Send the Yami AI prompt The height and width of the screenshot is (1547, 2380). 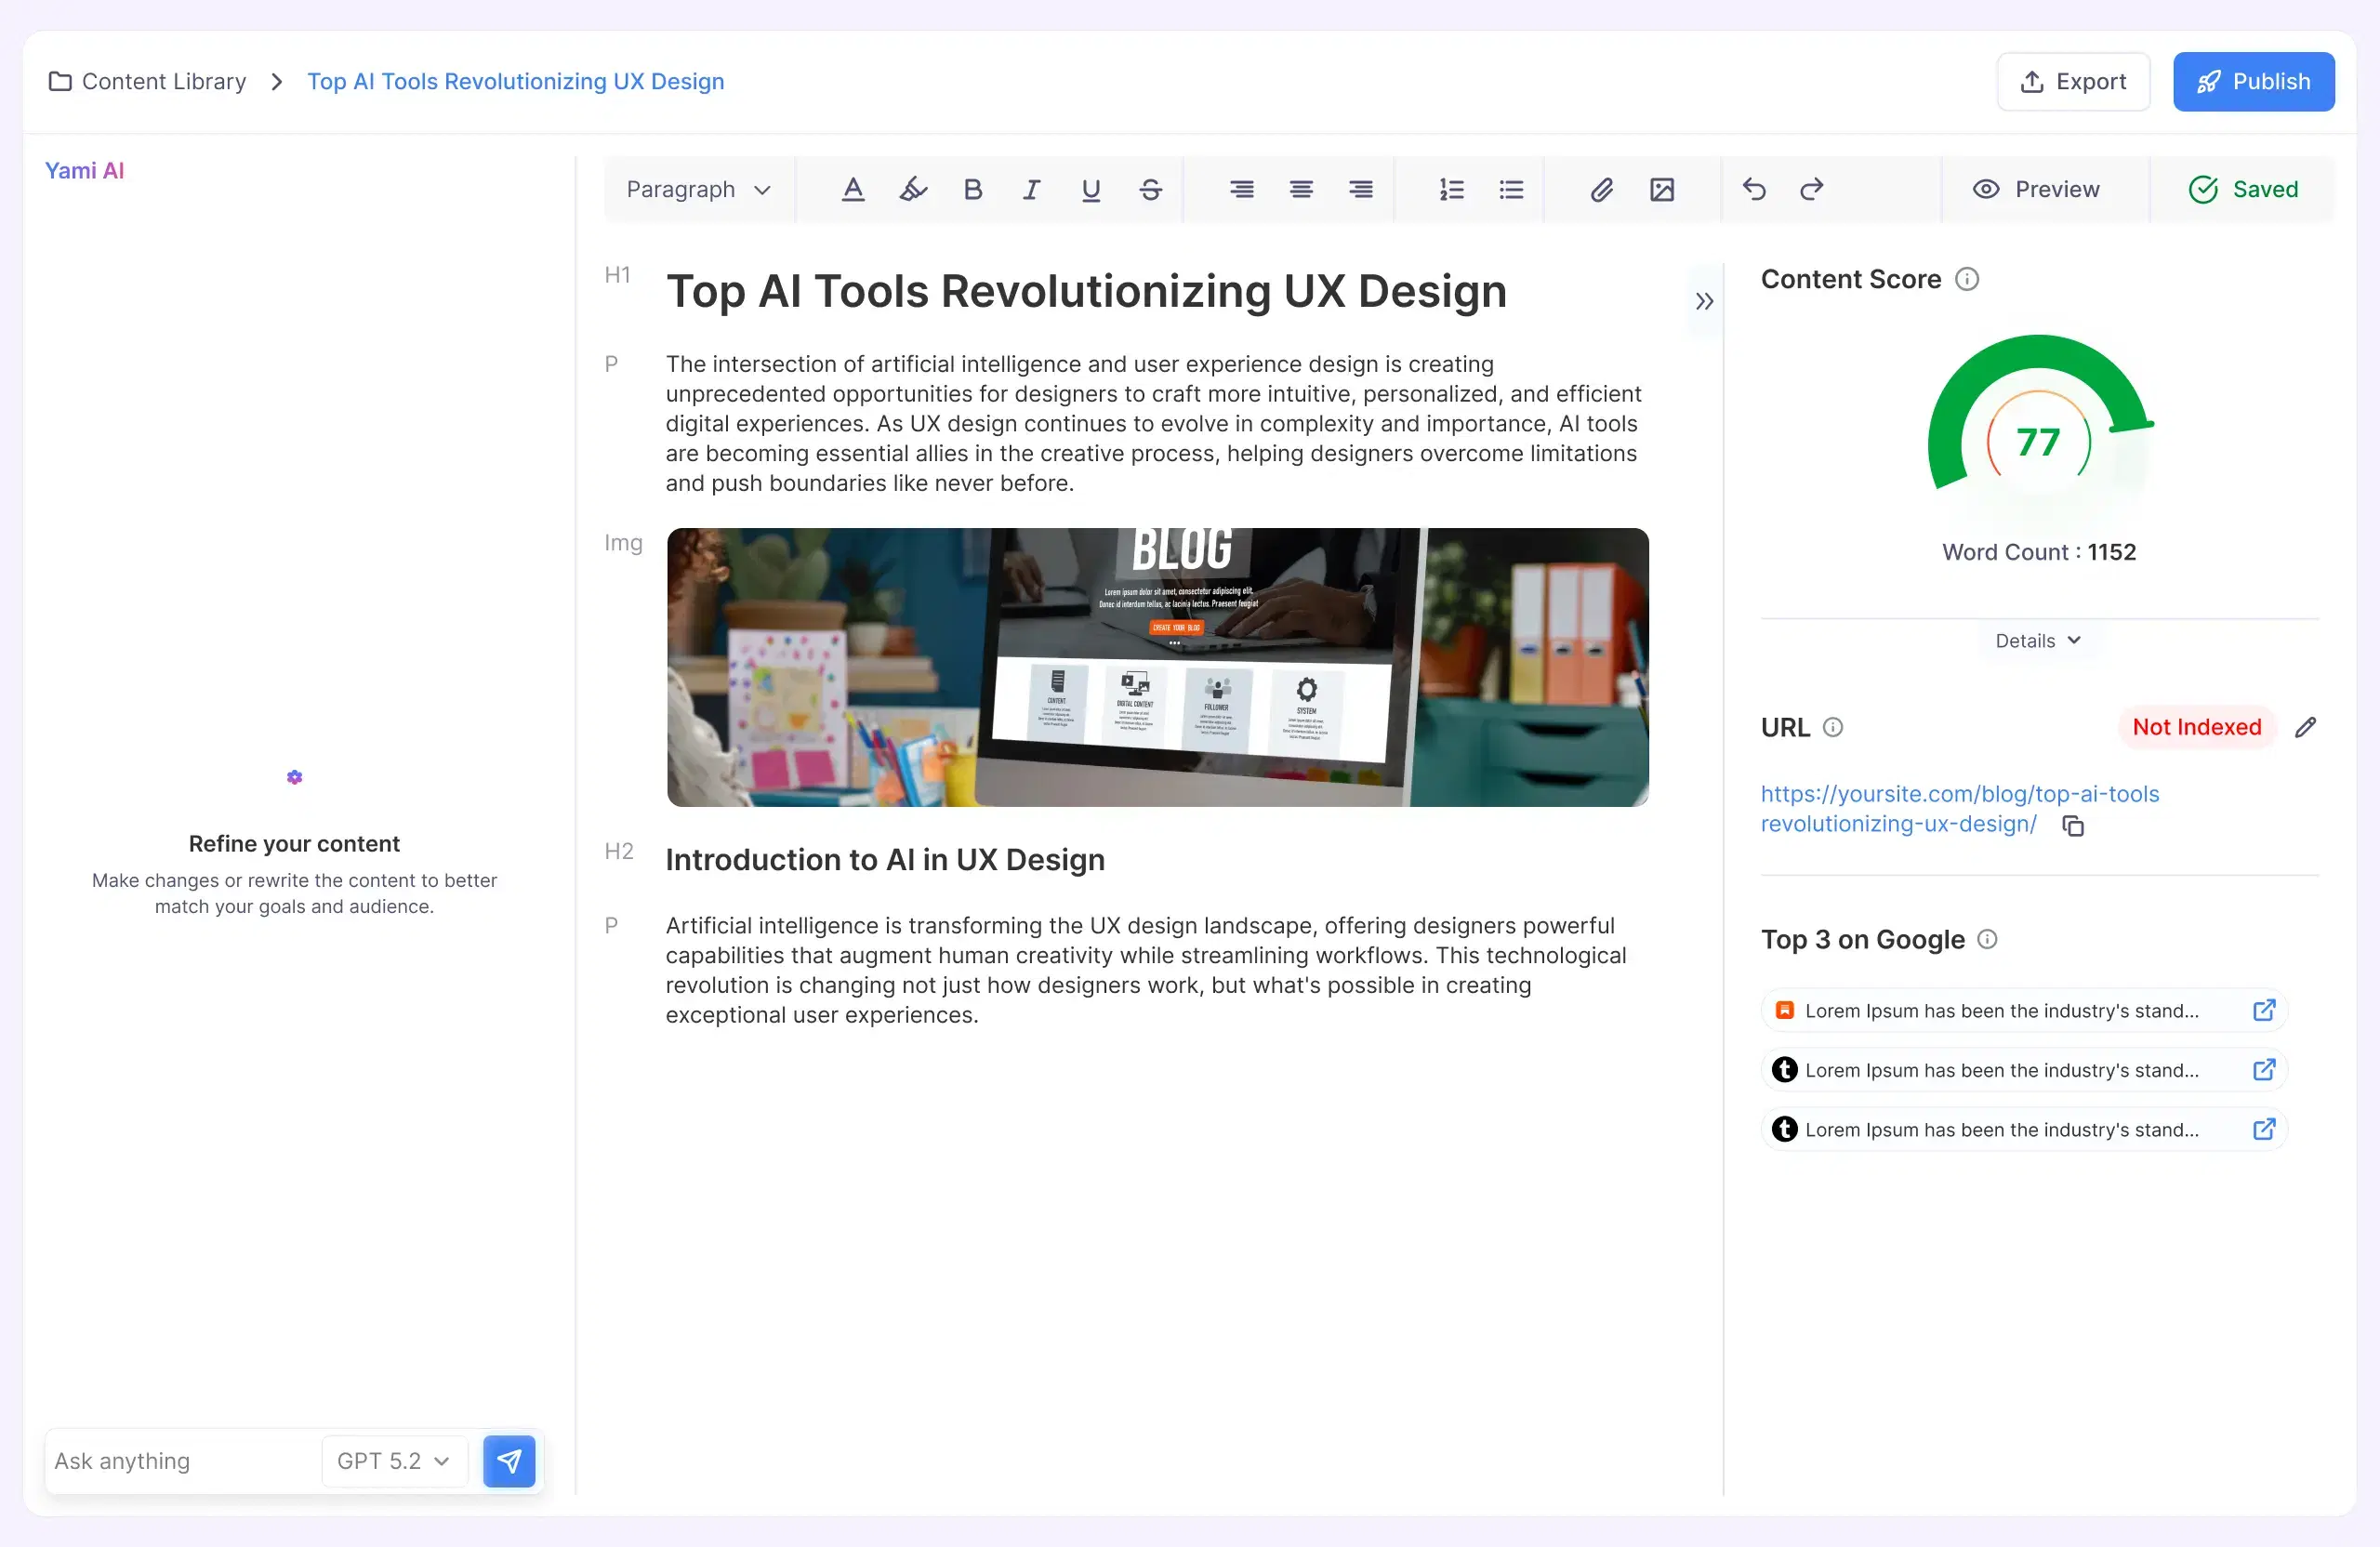tap(509, 1461)
